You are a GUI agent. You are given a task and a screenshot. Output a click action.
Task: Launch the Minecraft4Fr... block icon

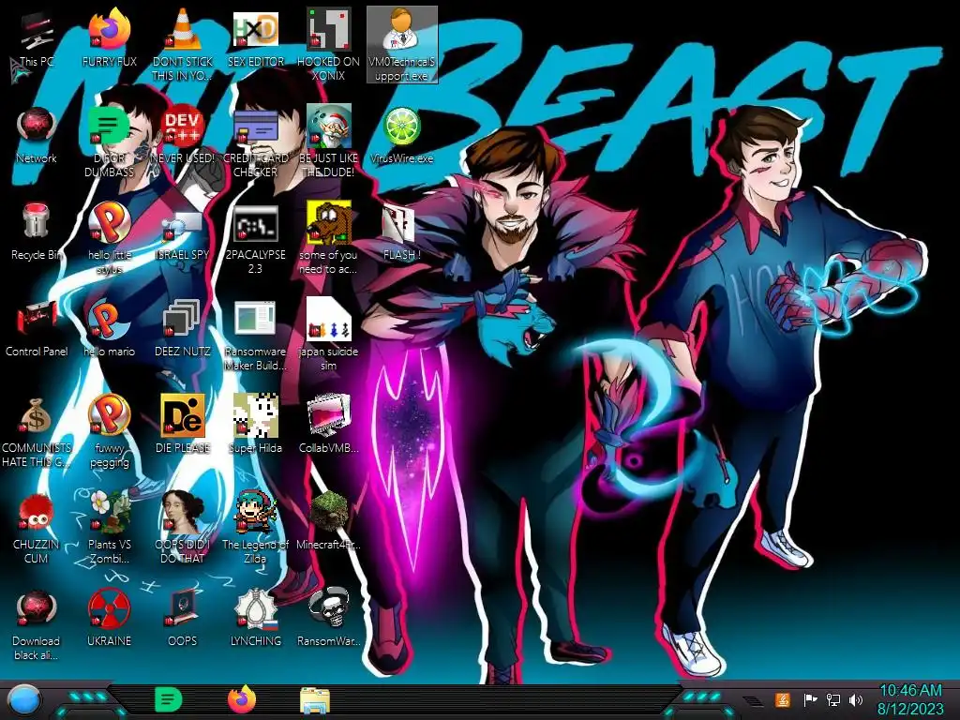point(328,521)
